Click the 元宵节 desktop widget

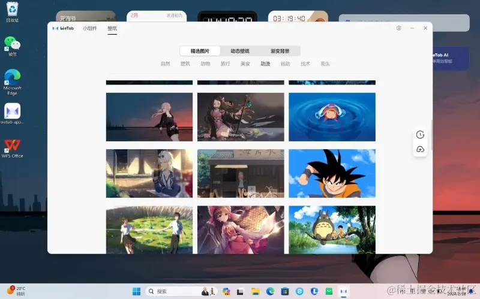(86, 17)
